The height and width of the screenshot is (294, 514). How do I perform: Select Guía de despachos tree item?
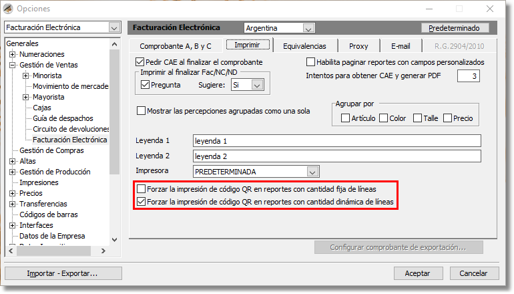63,118
